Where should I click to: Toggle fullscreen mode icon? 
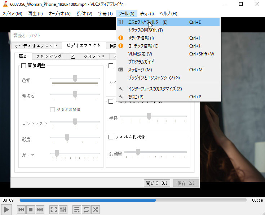tap(54, 210)
